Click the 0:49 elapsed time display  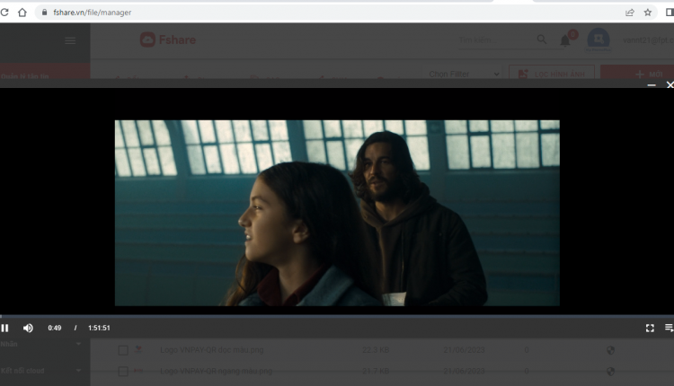coord(55,328)
